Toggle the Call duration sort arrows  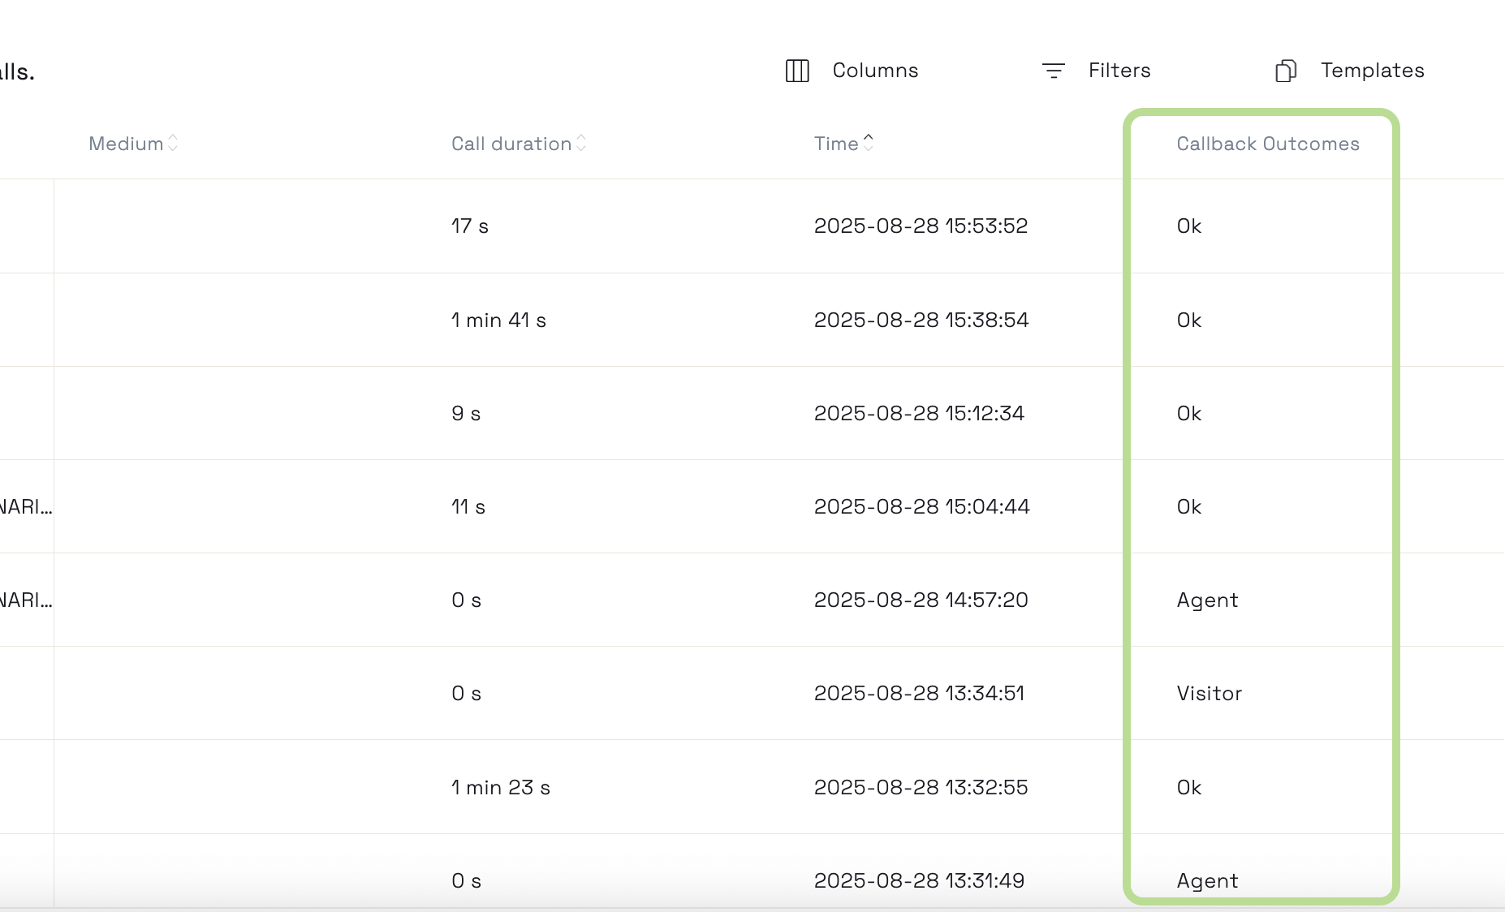tap(581, 143)
